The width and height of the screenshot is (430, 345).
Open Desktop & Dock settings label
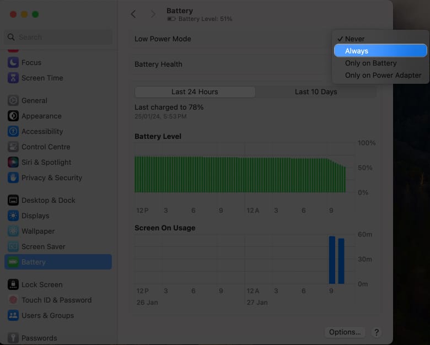[49, 200]
